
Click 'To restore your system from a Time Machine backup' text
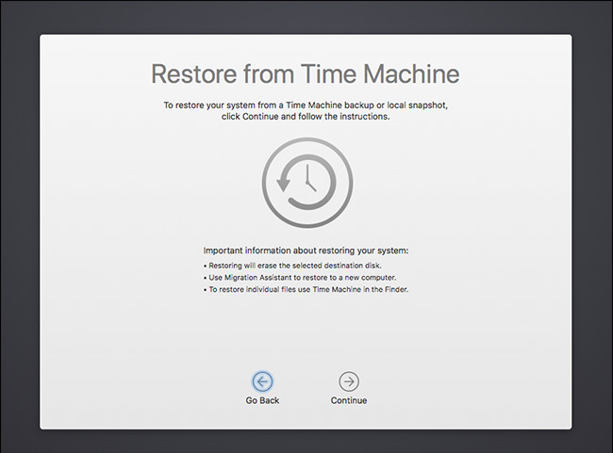306,105
